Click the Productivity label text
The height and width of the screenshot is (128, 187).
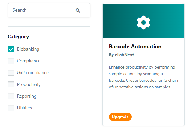[x=29, y=84]
